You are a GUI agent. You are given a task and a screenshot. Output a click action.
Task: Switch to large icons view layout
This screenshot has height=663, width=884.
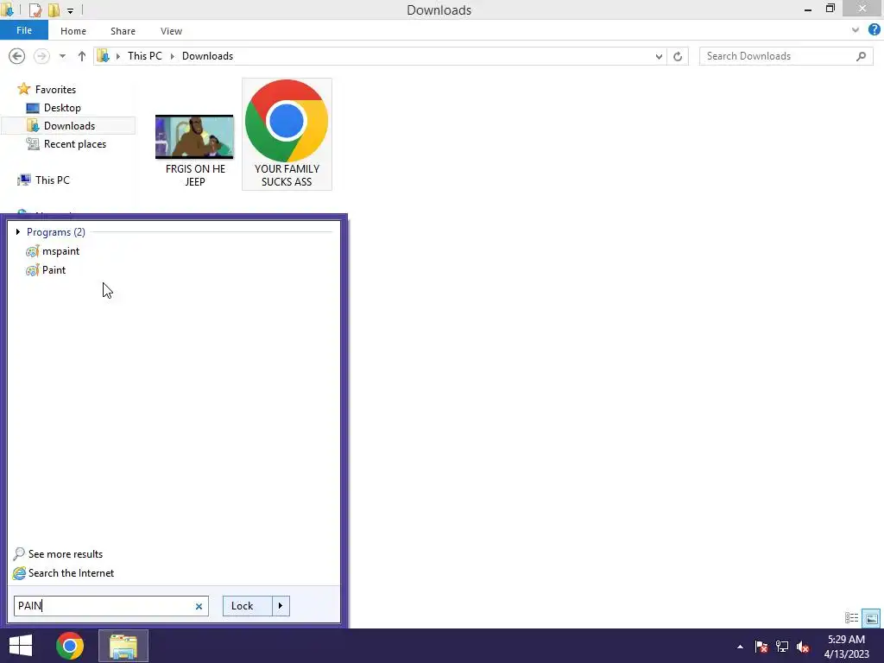click(x=872, y=618)
